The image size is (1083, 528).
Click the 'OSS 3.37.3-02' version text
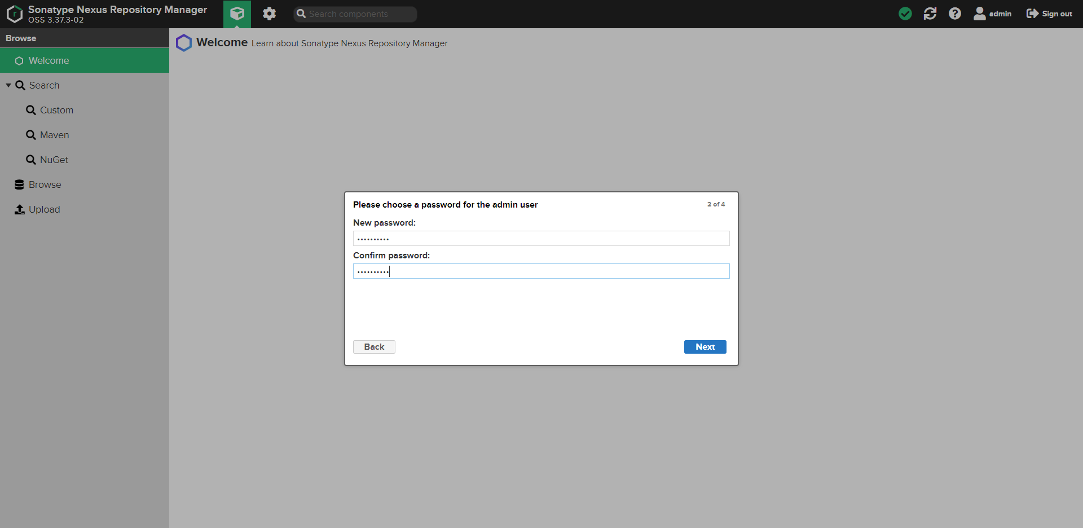click(56, 20)
